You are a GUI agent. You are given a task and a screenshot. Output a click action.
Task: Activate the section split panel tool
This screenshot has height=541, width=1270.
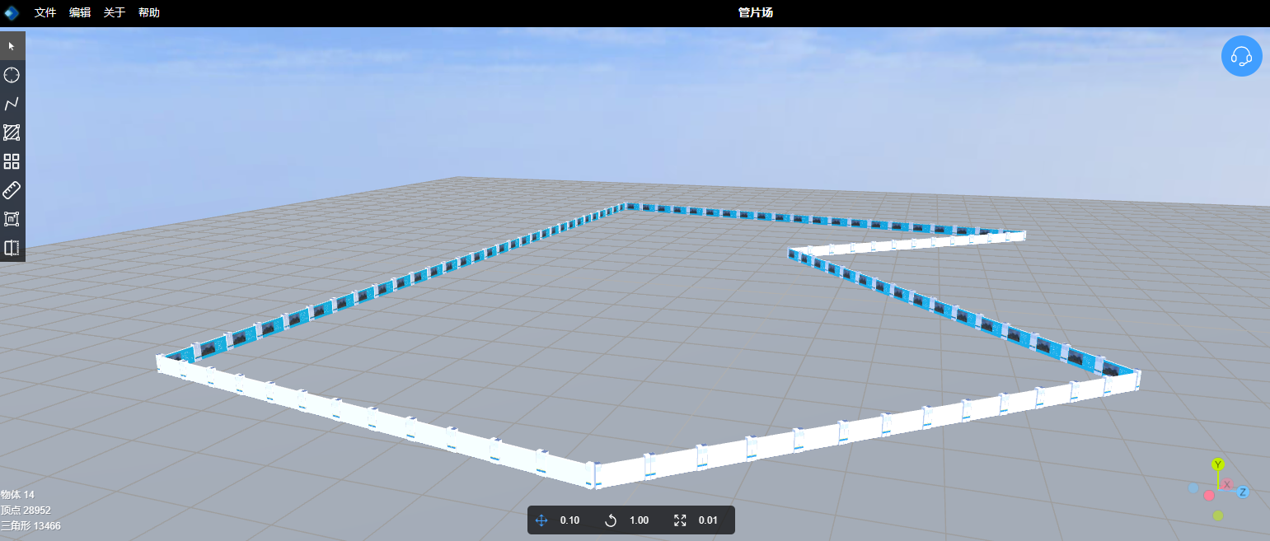pos(12,248)
